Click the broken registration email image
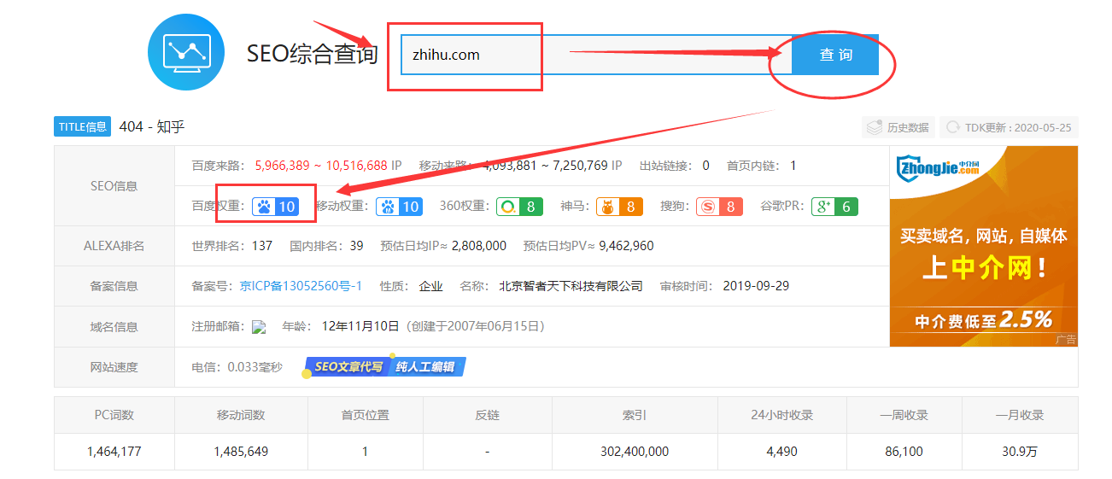The height and width of the screenshot is (479, 1112). coord(260,327)
